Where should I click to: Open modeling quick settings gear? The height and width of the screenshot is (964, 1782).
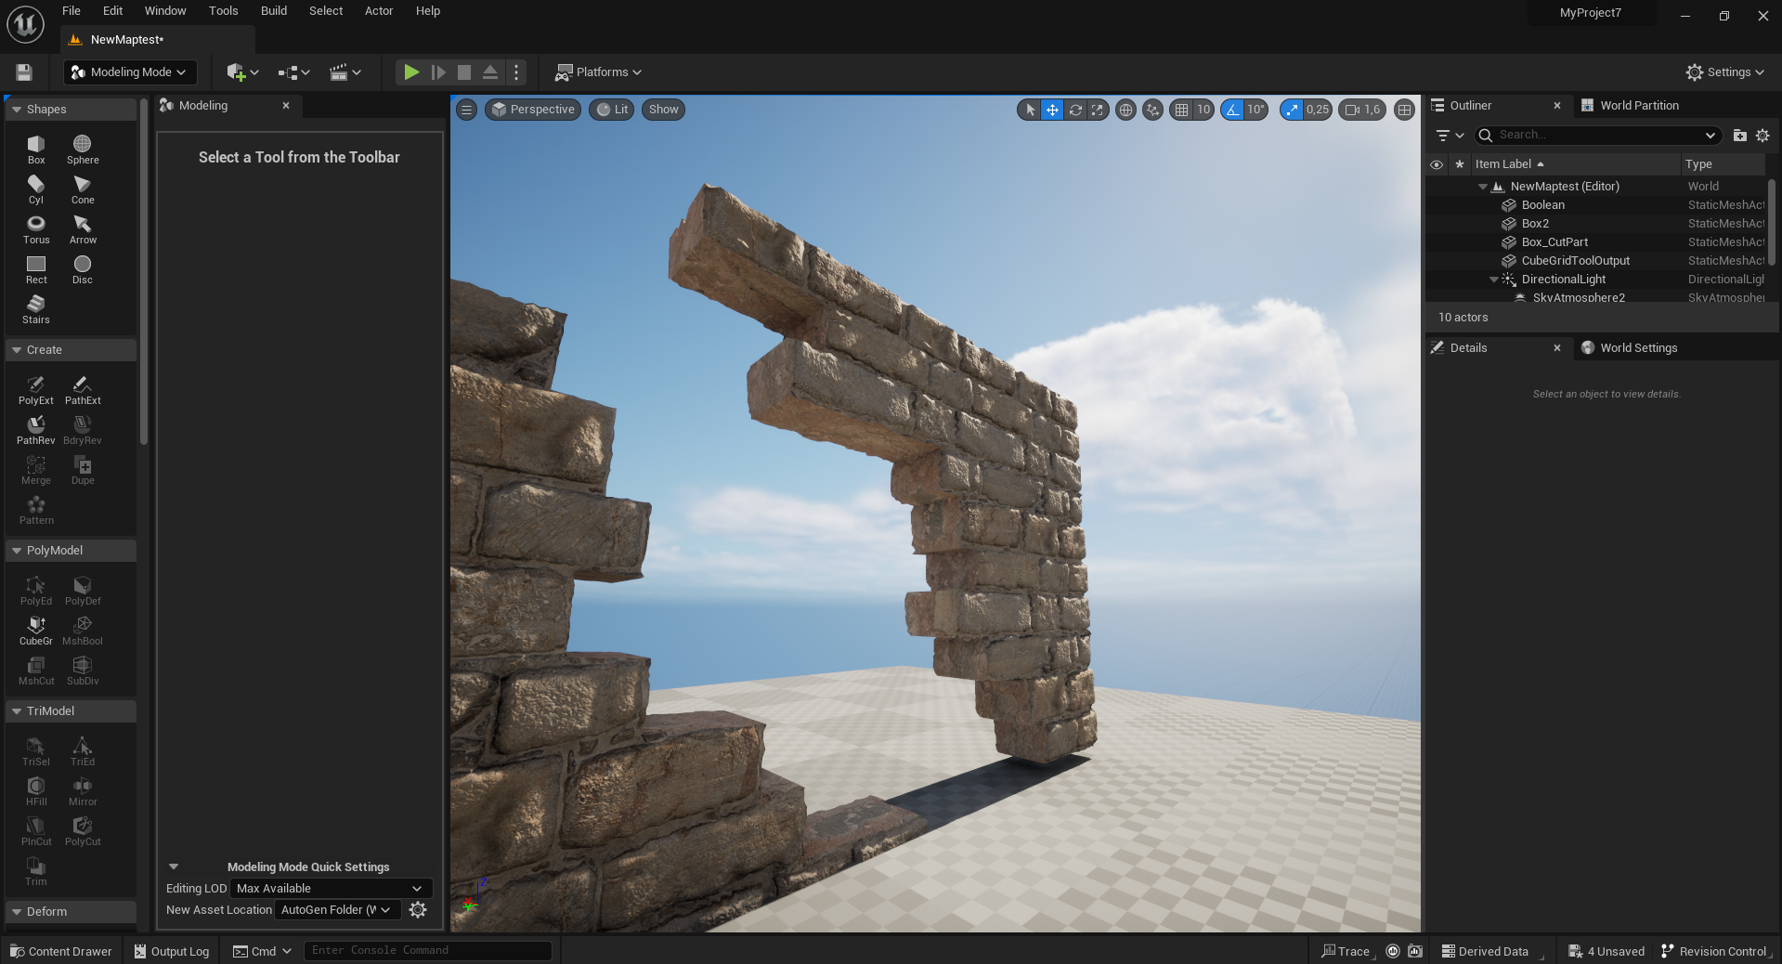tap(418, 909)
